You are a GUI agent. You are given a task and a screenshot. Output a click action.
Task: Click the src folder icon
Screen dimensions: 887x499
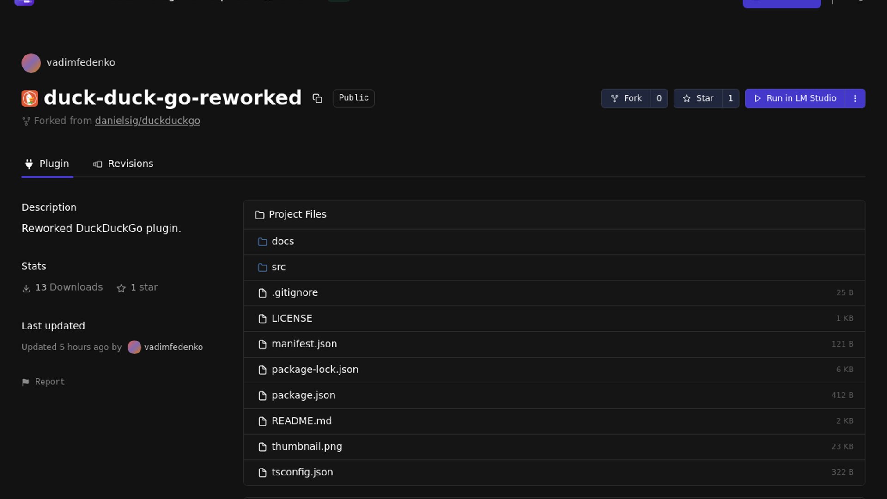point(262,268)
